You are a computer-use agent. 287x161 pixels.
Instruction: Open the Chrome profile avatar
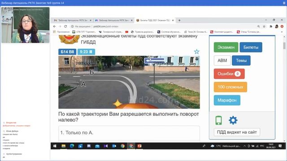coord(277,26)
